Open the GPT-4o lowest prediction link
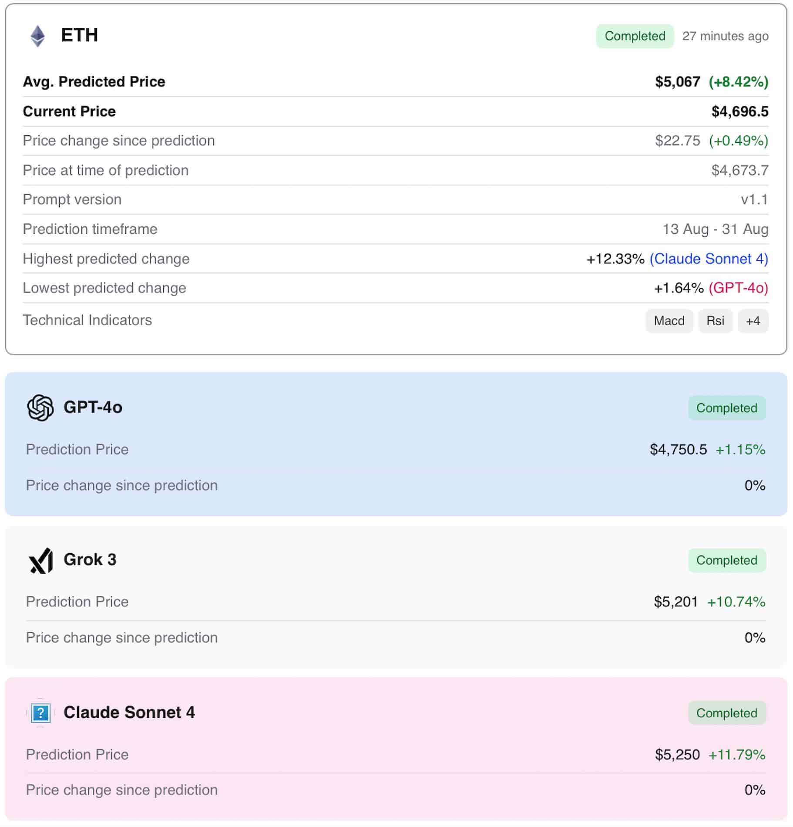793x827 pixels. coord(739,288)
